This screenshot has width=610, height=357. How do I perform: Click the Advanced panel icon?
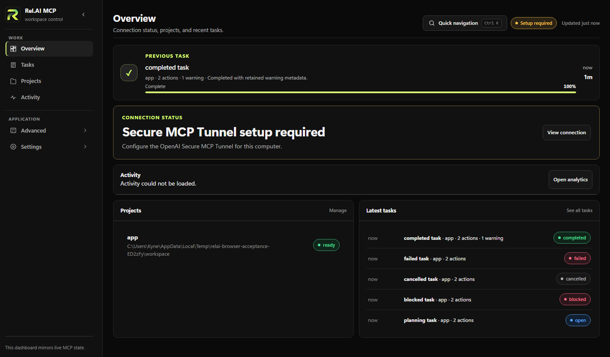pos(13,131)
